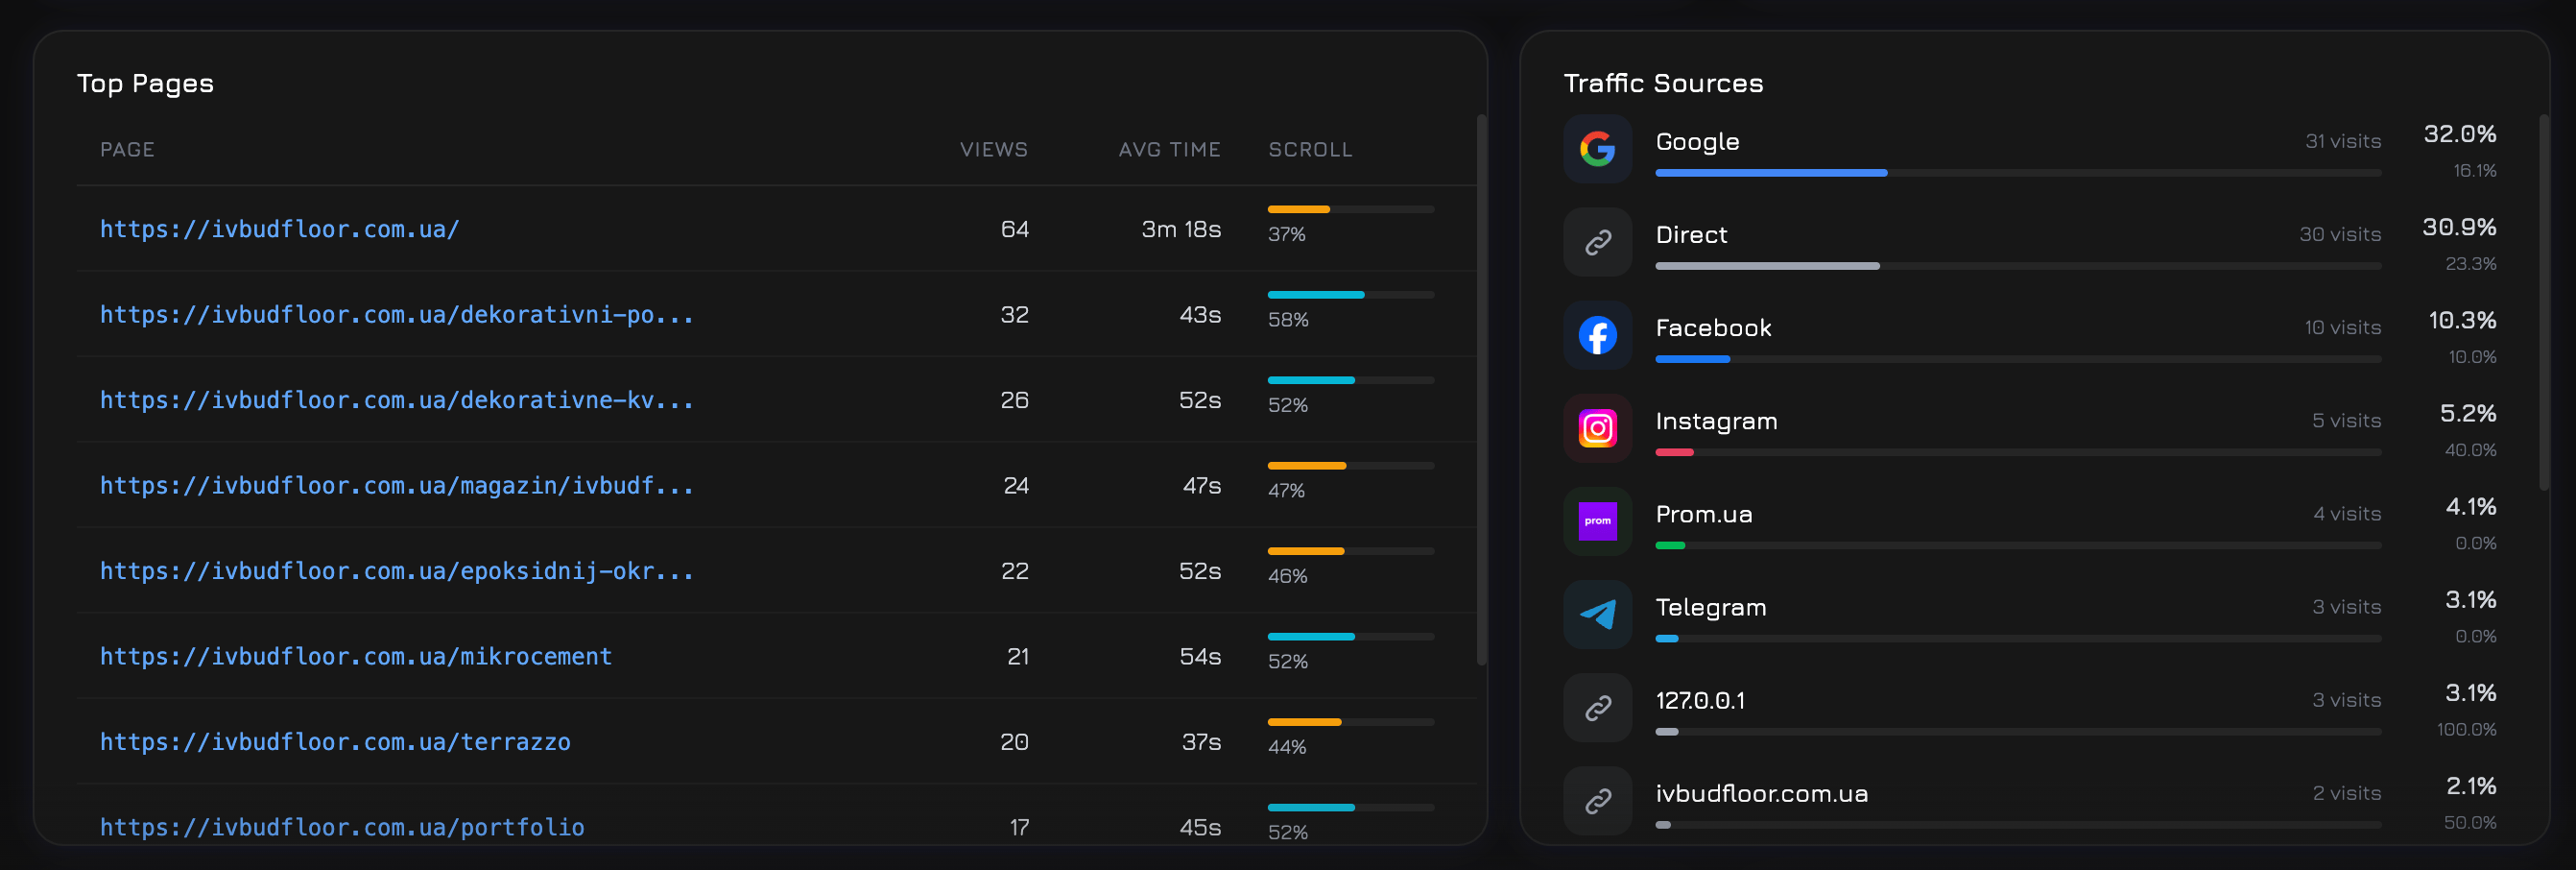Viewport: 2576px width, 870px height.
Task: Click the Telegram logo icon
Action: (1597, 614)
